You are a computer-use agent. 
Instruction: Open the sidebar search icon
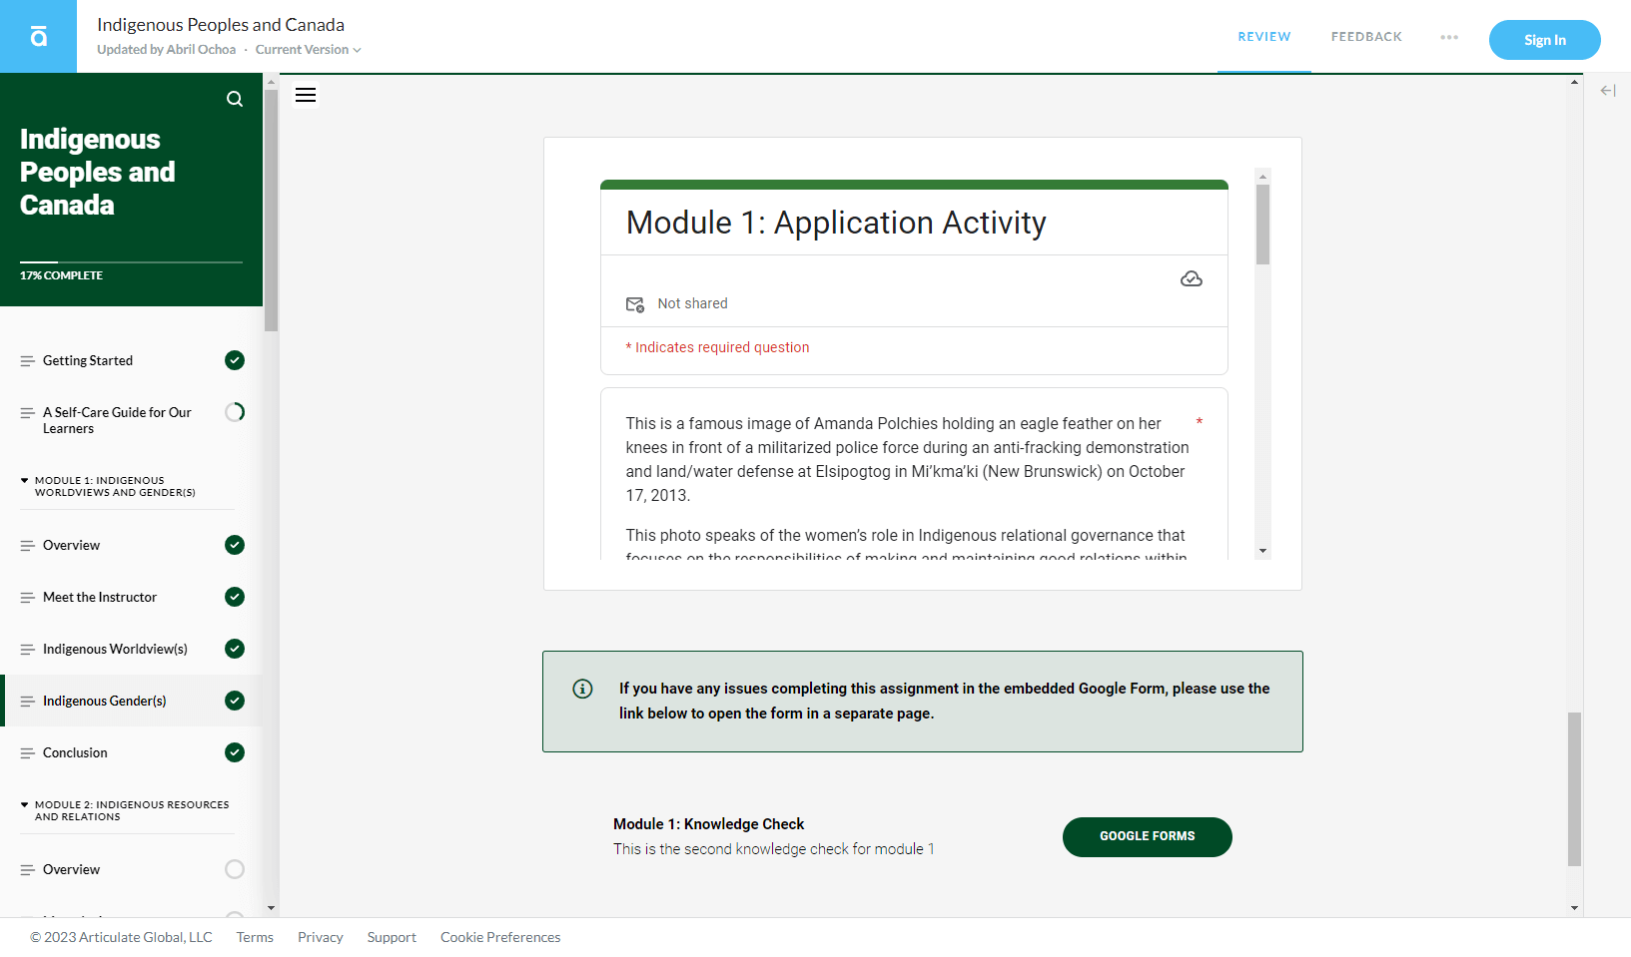tap(235, 99)
